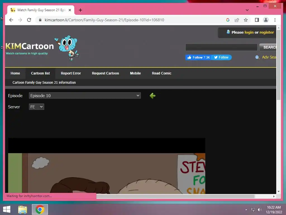Click the KIMCartoon logo
The width and height of the screenshot is (286, 215).
tap(30, 48)
